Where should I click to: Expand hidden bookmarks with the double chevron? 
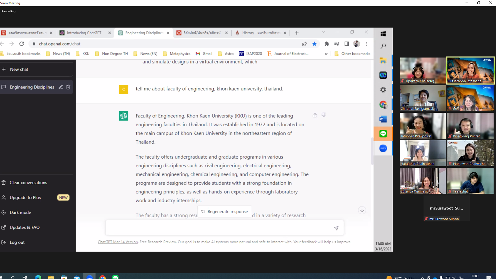tap(326, 54)
